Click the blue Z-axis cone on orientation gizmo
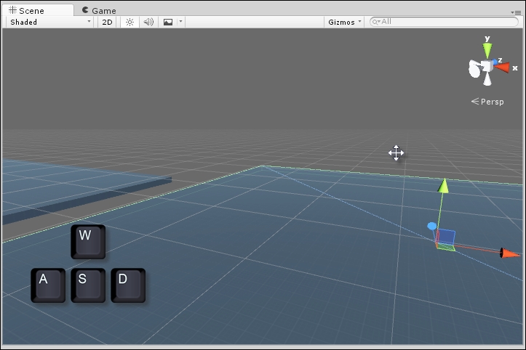This screenshot has width=526, height=350. click(495, 62)
